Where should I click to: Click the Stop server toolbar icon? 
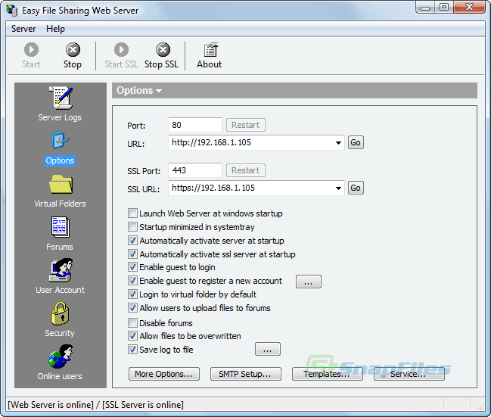73,55
